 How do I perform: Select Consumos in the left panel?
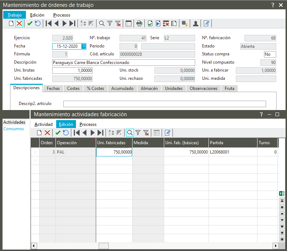pyautogui.click(x=14, y=129)
